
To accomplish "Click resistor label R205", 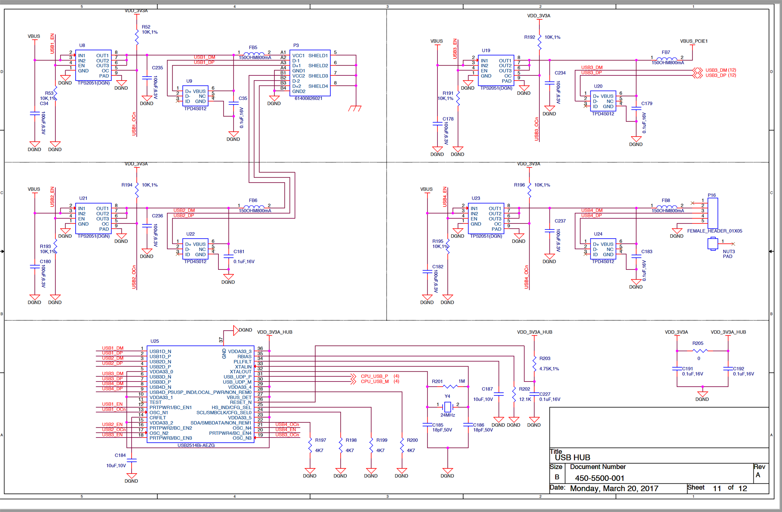I will tap(697, 343).
